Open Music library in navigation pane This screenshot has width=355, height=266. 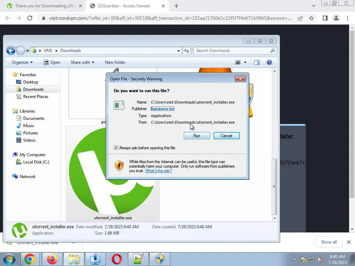pos(28,125)
